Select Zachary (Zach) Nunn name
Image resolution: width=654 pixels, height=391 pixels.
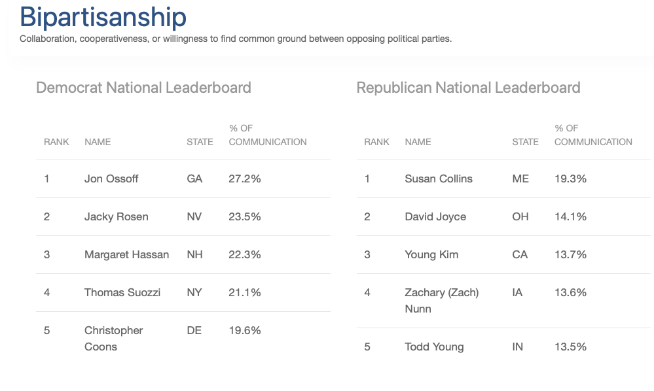[x=442, y=301]
